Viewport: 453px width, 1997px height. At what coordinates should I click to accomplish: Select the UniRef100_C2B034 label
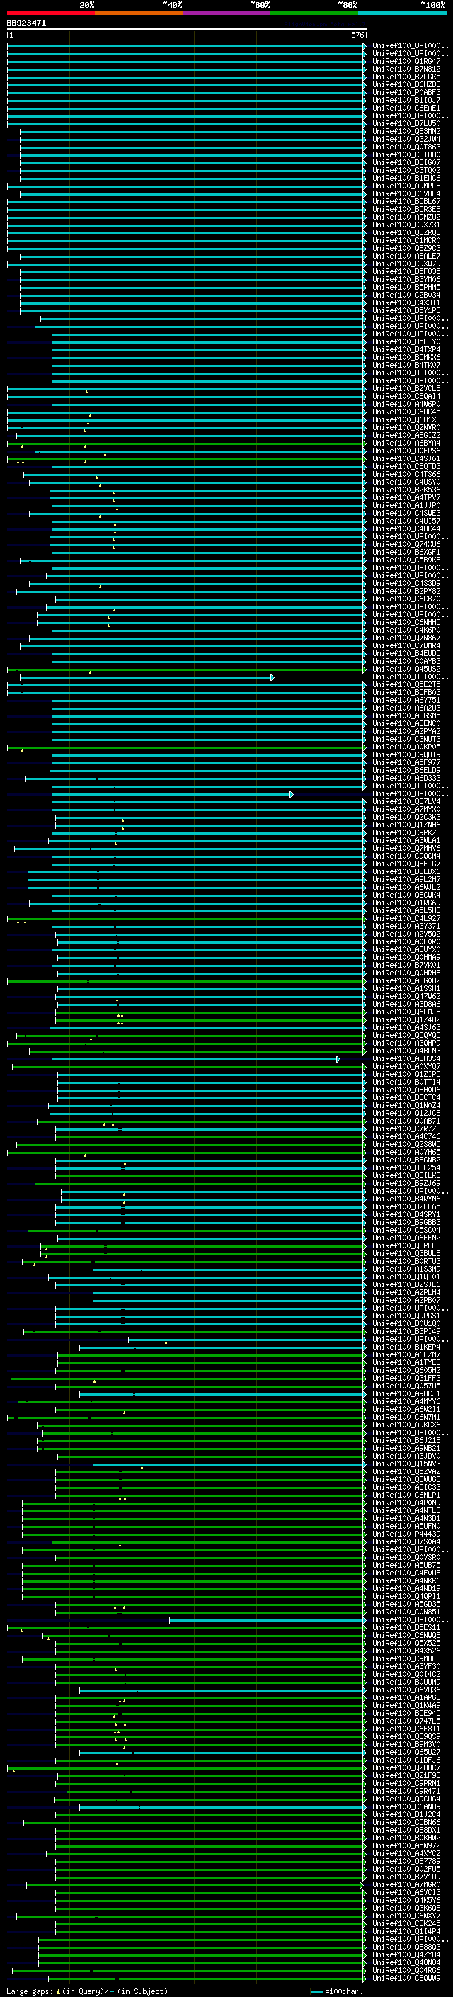(406, 295)
